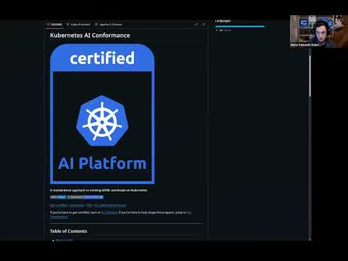348x261 pixels.
Task: Open the Apache-2.0 license tab
Action: [x=109, y=25]
